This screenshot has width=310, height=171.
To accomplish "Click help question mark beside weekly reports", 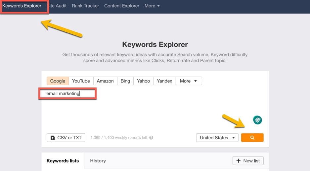I will (x=151, y=138).
